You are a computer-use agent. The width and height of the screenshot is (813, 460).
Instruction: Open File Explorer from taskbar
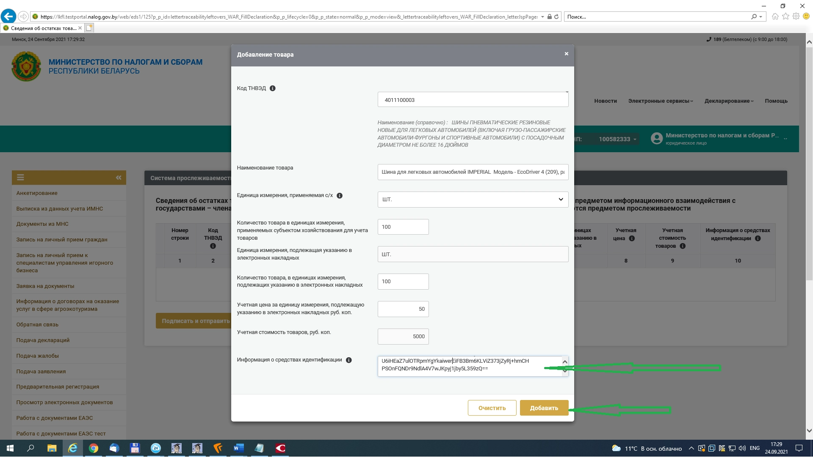pos(52,448)
